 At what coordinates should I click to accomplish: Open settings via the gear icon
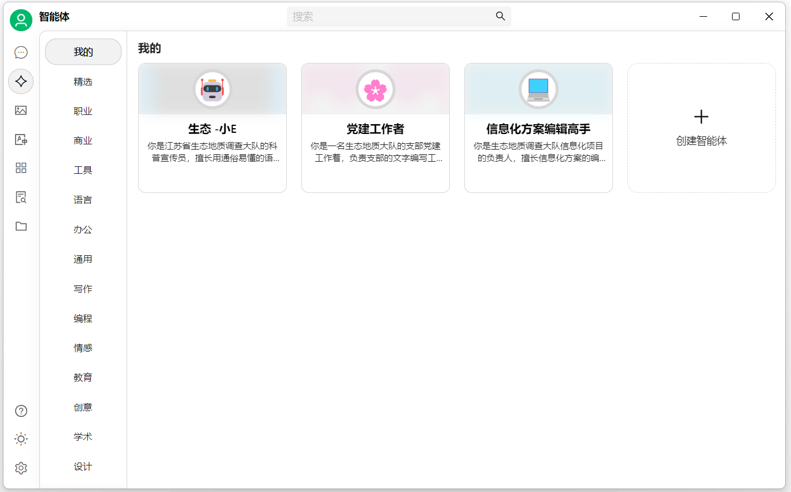point(21,468)
